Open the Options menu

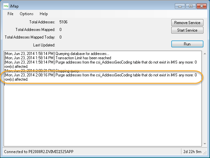[x=27, y=14]
